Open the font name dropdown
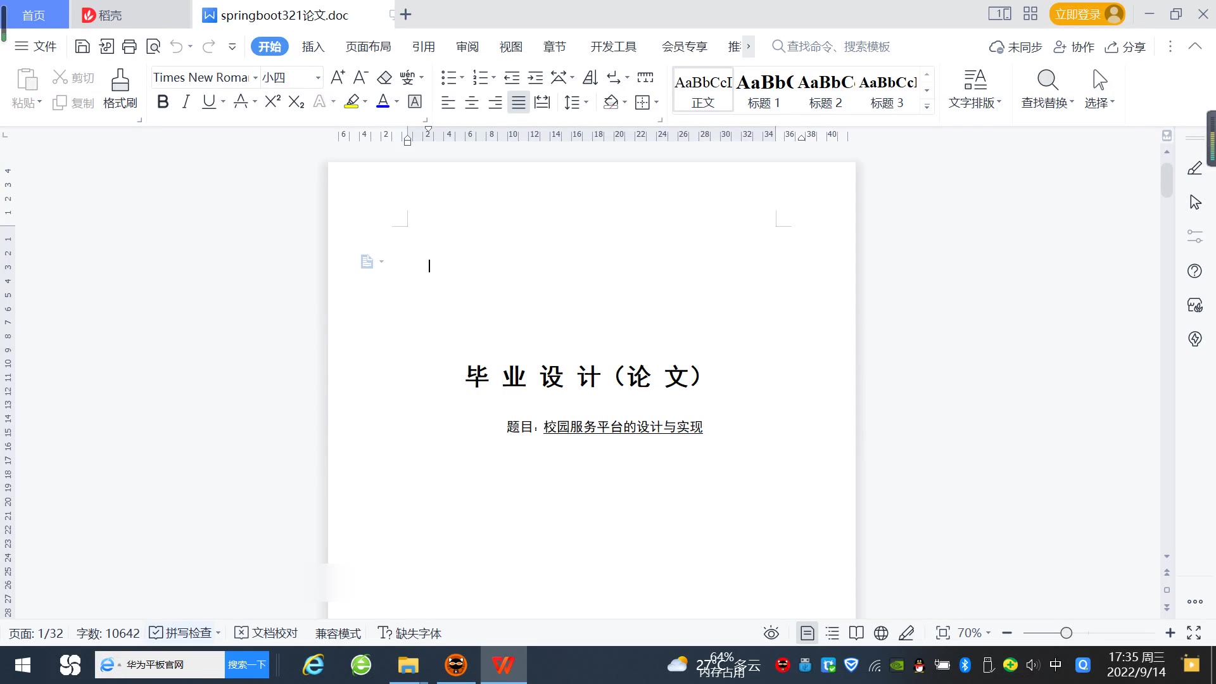1216x684 pixels. [255, 77]
